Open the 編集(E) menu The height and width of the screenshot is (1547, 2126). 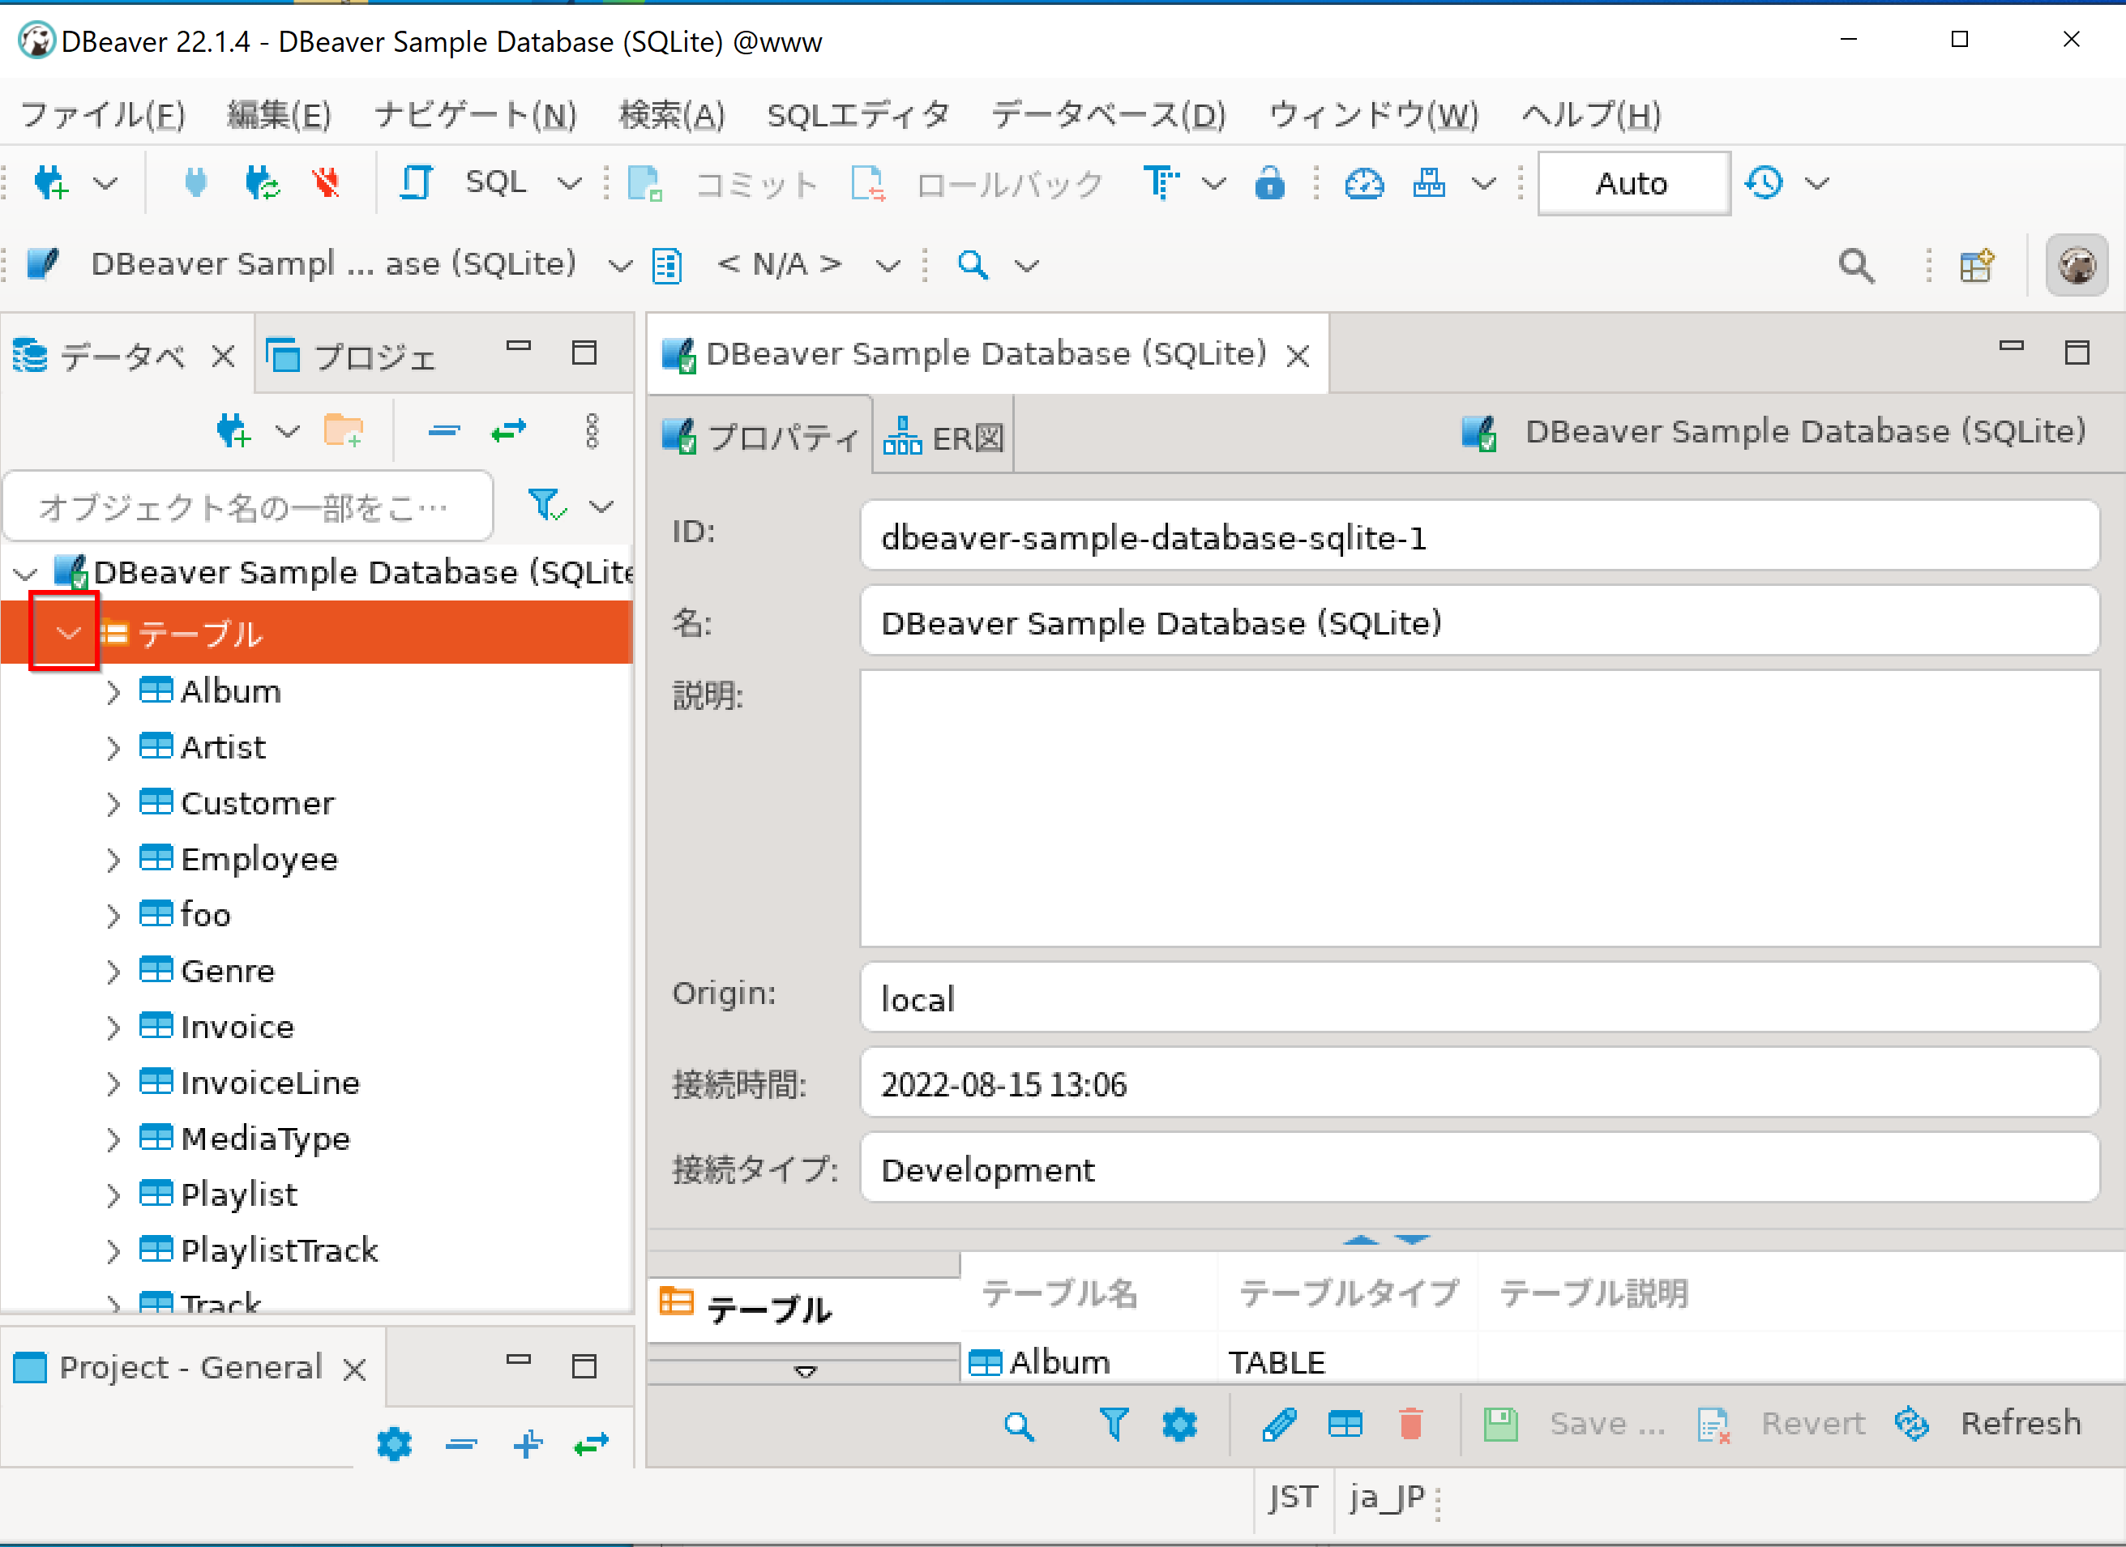[x=280, y=114]
